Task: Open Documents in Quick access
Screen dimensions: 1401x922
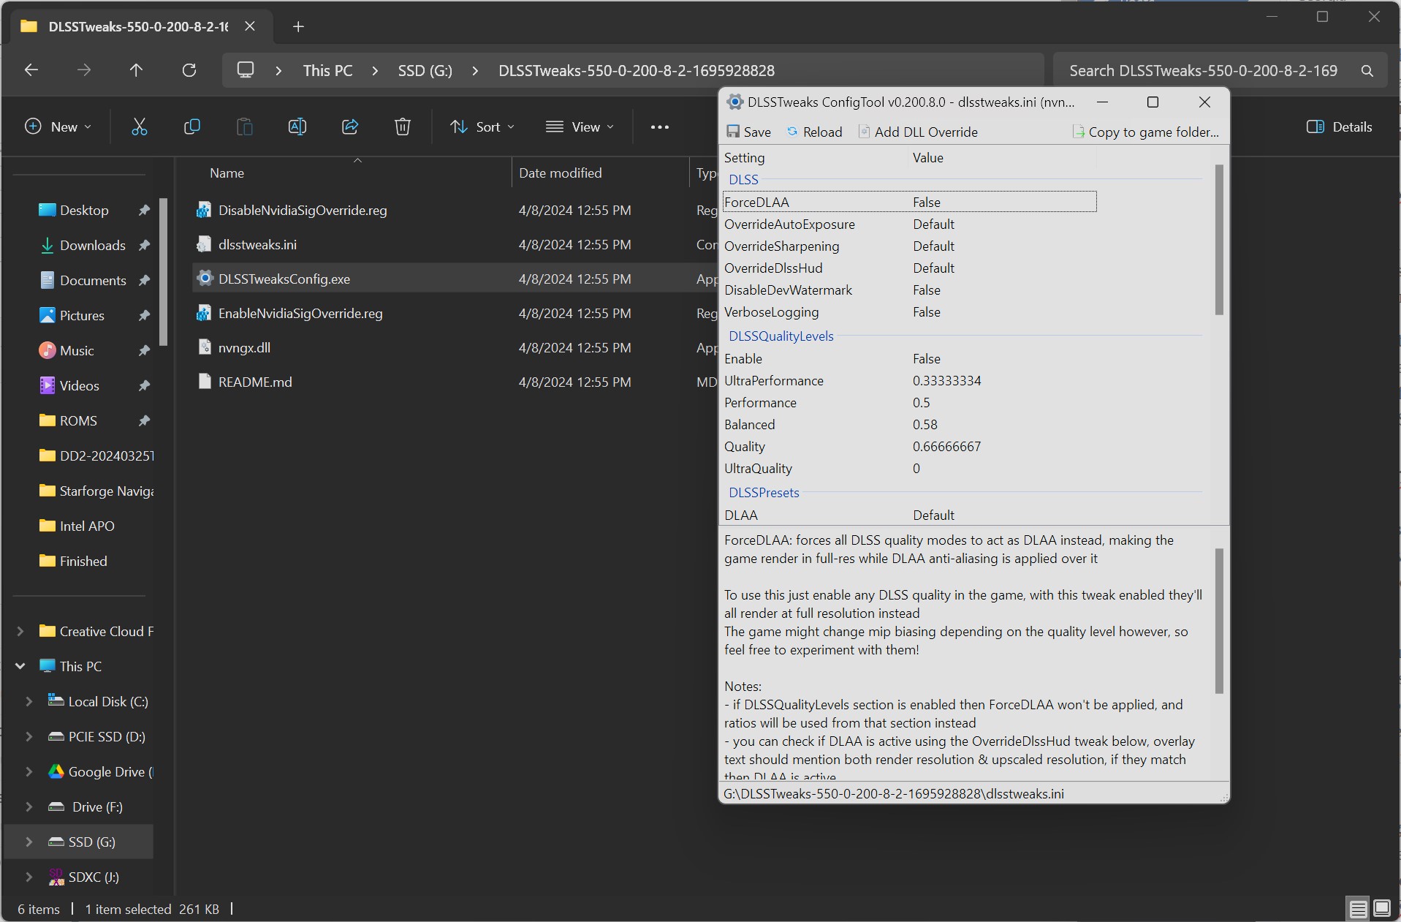Action: (93, 280)
